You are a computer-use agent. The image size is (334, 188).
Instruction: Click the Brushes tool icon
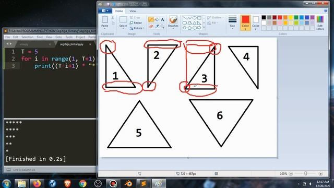coord(173,20)
